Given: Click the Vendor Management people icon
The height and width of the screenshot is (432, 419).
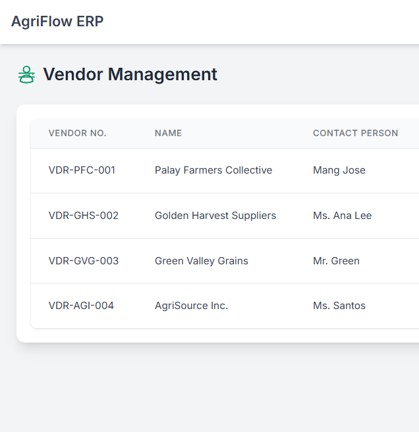Looking at the screenshot, I should (26, 75).
